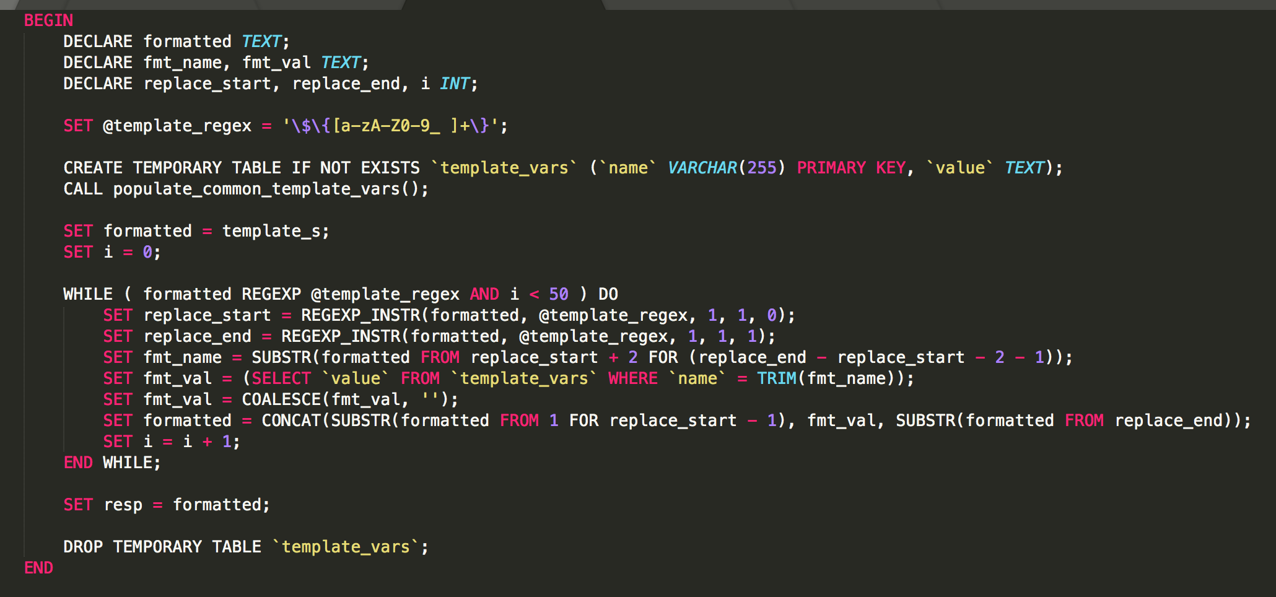Click the END keyword on the last line

[x=38, y=568]
